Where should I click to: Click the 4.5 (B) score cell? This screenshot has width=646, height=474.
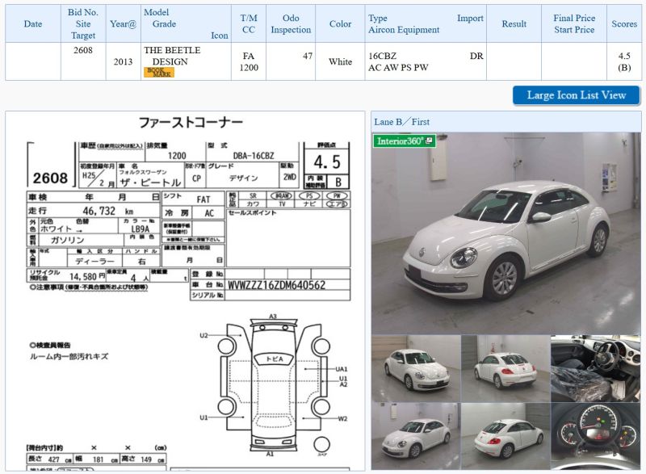(624, 61)
